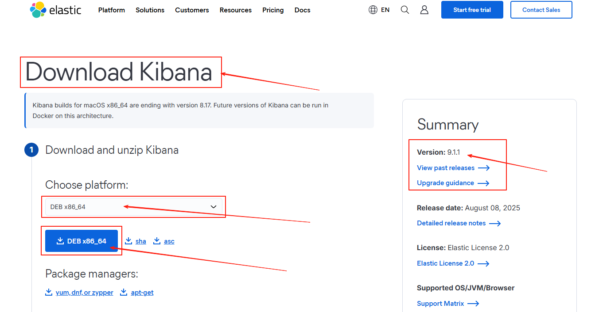Viewport: 599px width, 312px height.
Task: Click the download icon beside apt-get
Action: (124, 292)
